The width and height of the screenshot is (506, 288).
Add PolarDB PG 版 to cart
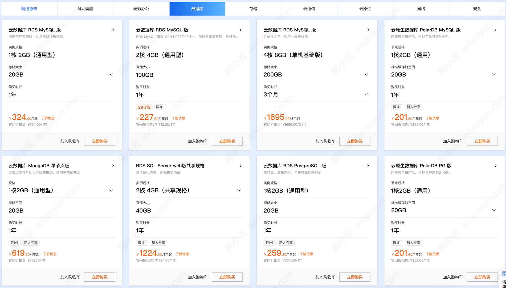(453, 277)
